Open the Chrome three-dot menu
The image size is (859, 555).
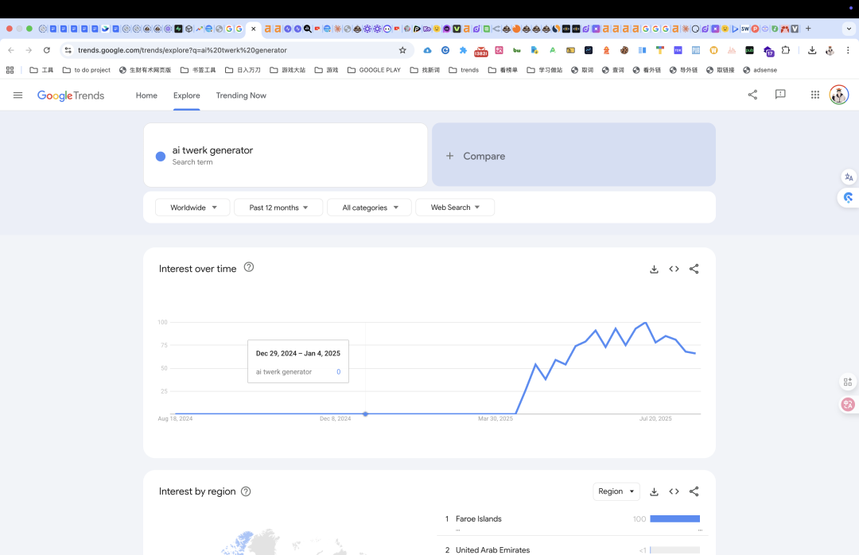tap(848, 50)
